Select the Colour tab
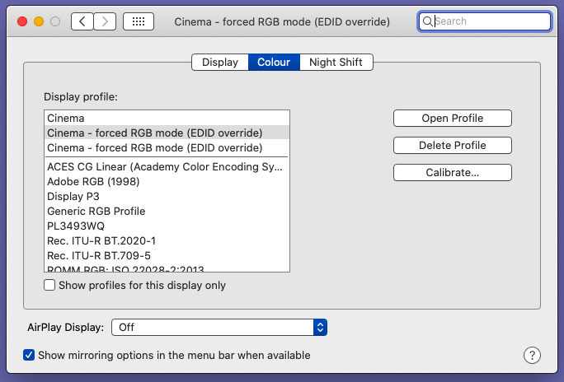This screenshot has height=382, width=564. [274, 62]
